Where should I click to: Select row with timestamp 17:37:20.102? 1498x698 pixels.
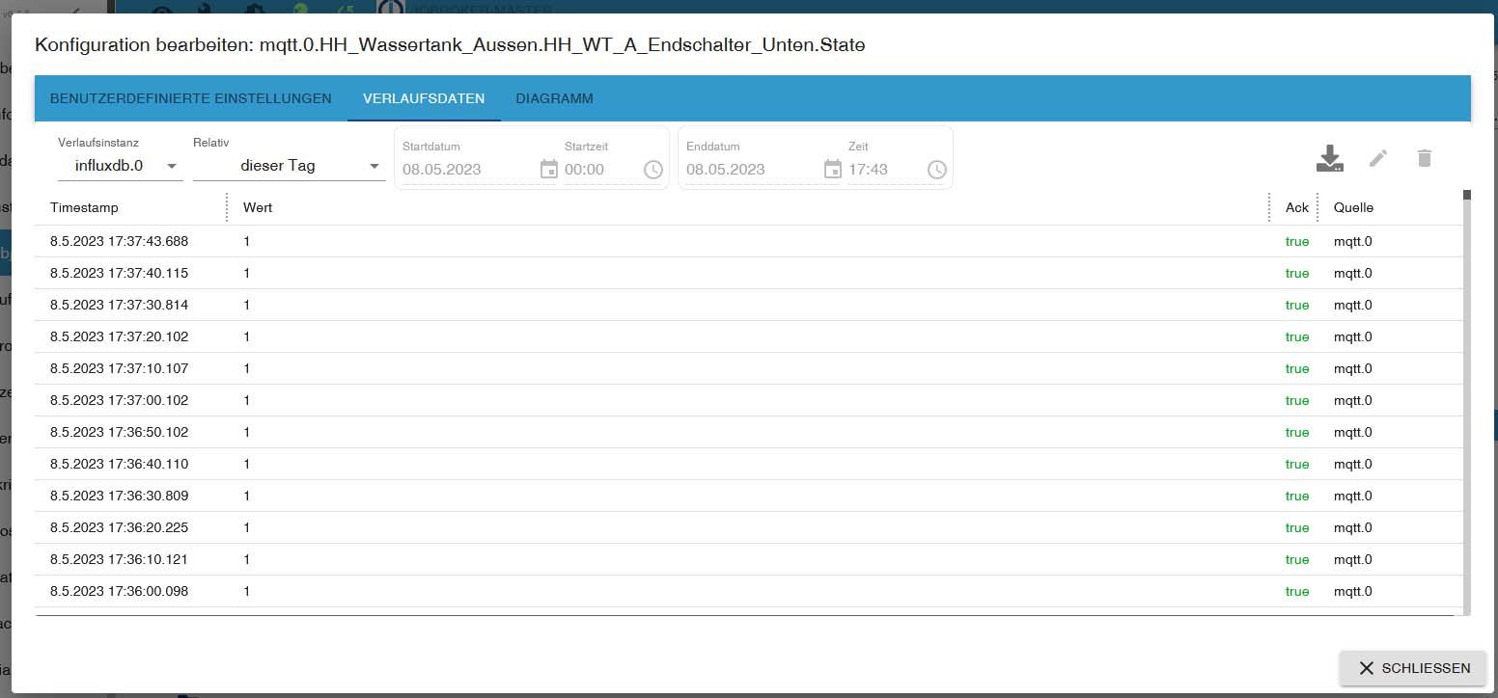click(x=748, y=336)
